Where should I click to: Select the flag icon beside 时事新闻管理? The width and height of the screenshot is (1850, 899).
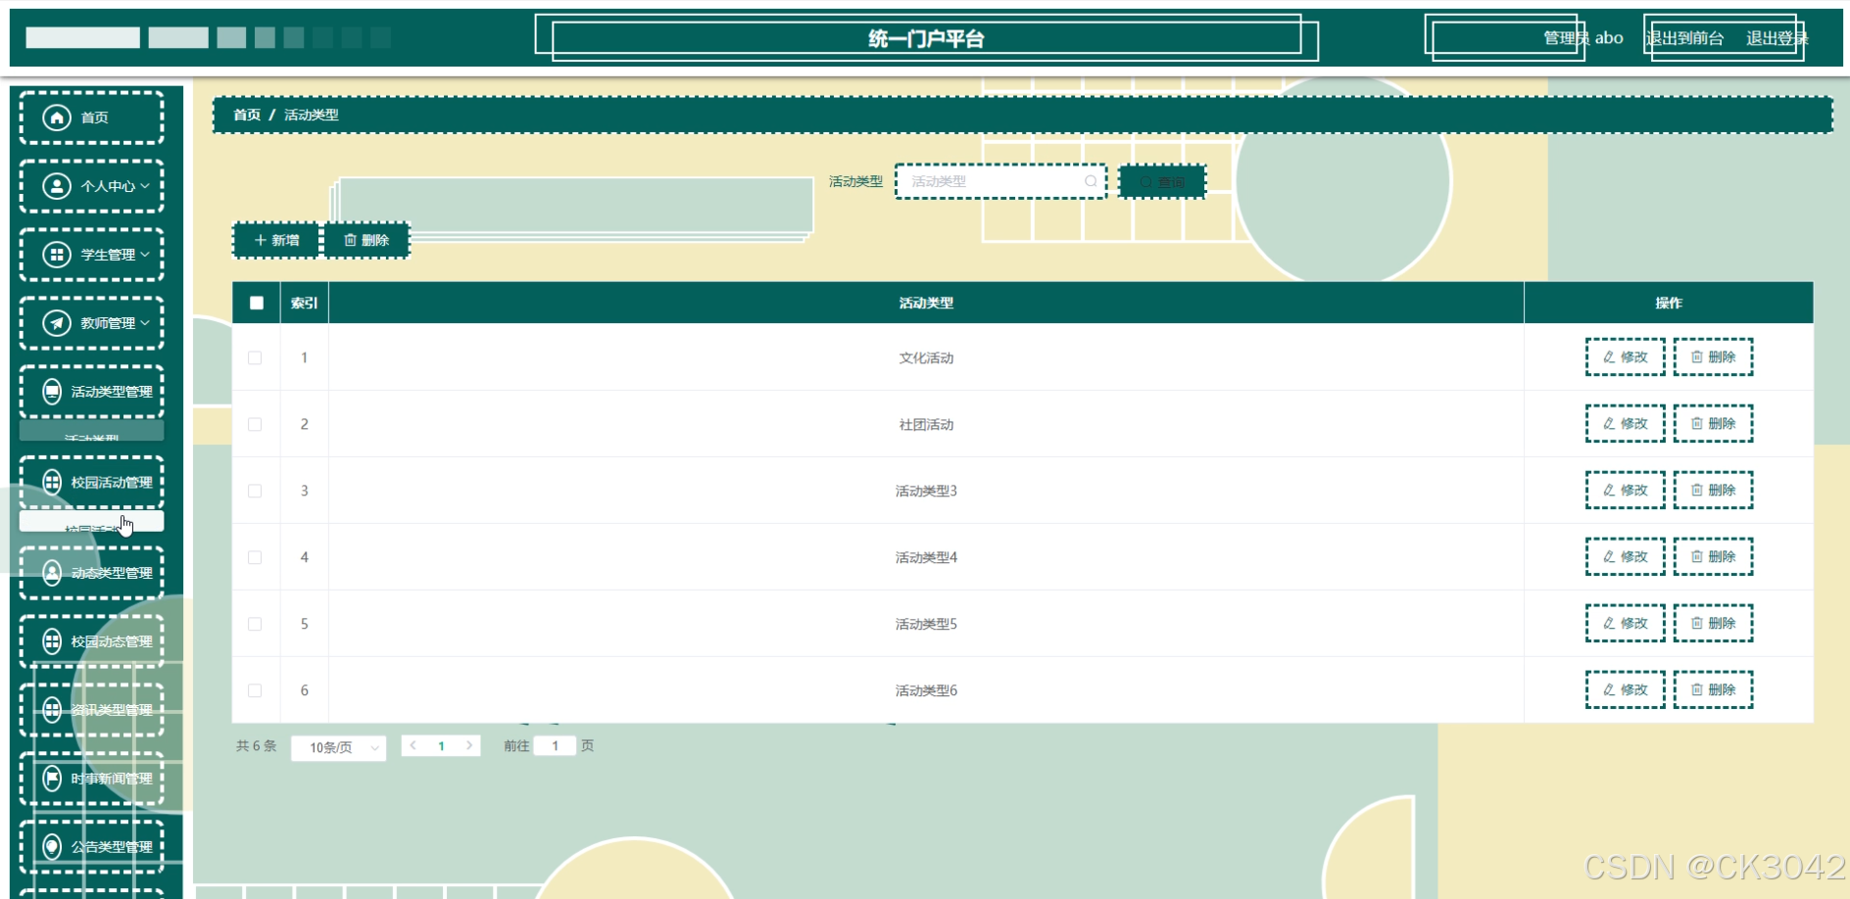click(x=51, y=779)
